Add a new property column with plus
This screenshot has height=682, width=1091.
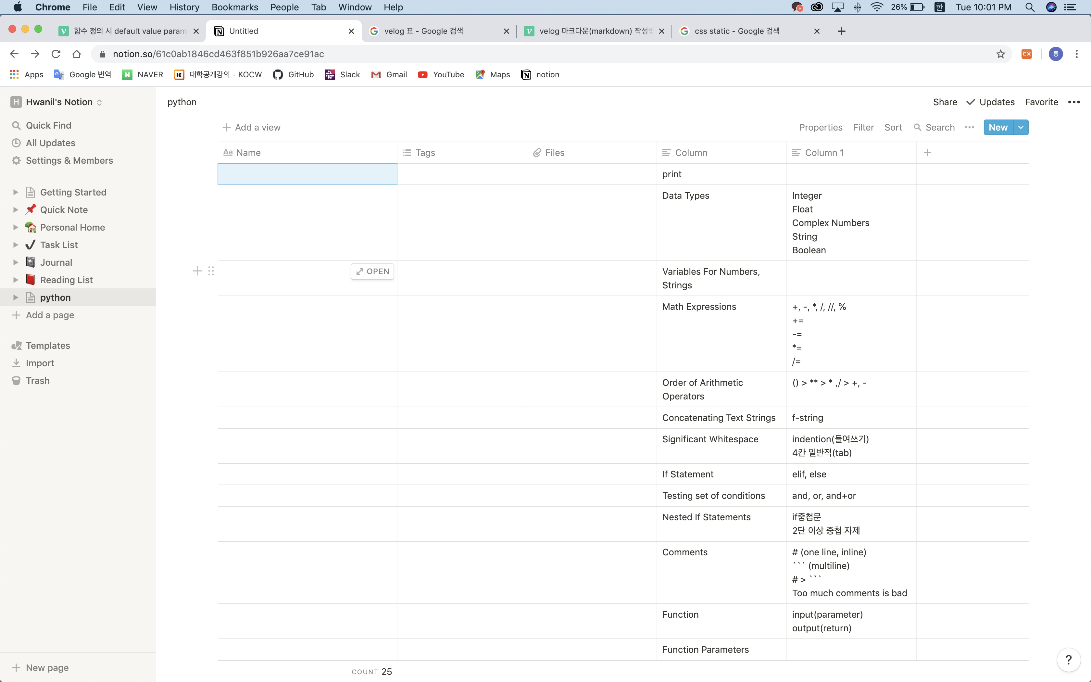[x=927, y=153]
